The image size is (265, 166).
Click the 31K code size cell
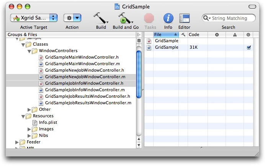[x=193, y=47]
